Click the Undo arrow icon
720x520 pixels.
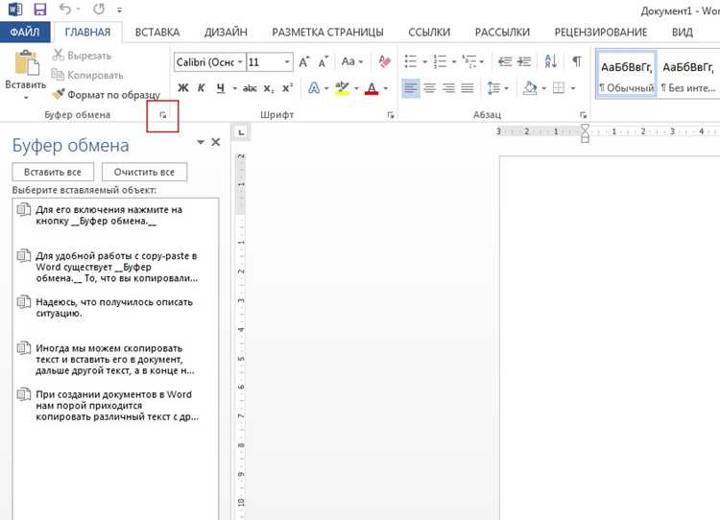65,9
